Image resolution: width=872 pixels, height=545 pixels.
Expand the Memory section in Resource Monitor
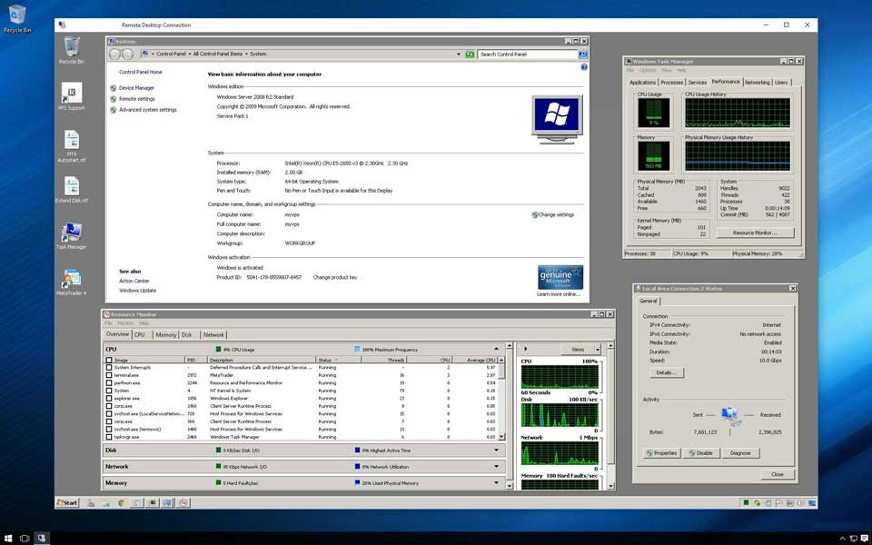(496, 483)
